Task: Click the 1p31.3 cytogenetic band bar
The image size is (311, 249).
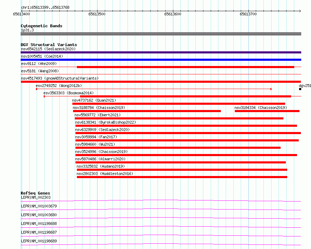Action: (161, 34)
